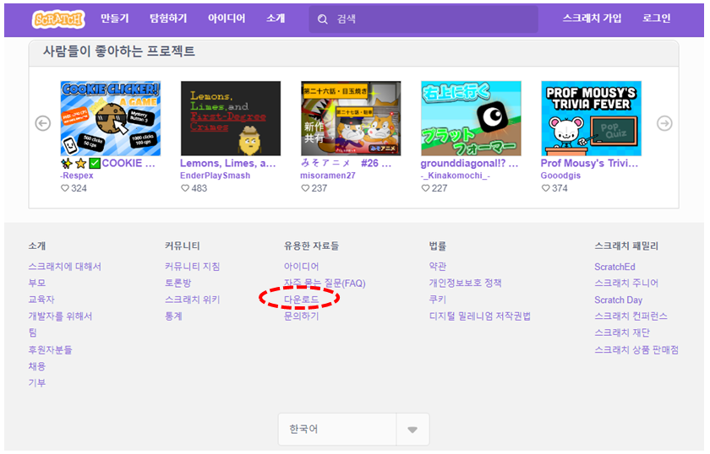Screen dimensions: 710x454
Task: Click the Prof Mousy's Trivi... title link
Action: (589, 163)
